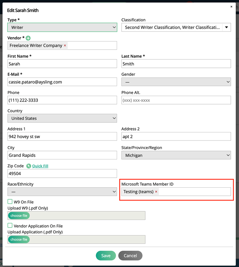Image resolution: width=239 pixels, height=267 pixels.
Task: Click the green add Vendor plus icon
Action: [x=28, y=38]
